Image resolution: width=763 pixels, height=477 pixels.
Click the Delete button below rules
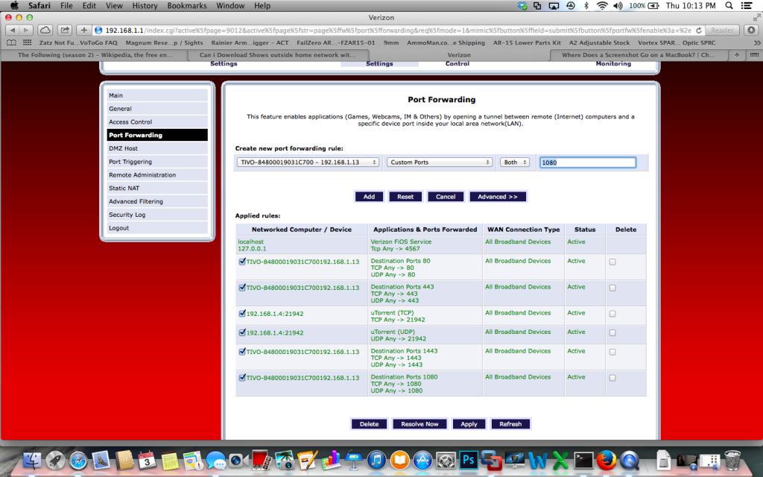click(369, 424)
